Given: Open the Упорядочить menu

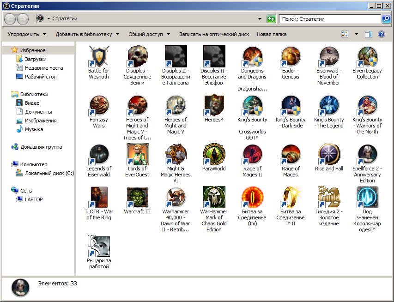Looking at the screenshot, I should (x=27, y=34).
